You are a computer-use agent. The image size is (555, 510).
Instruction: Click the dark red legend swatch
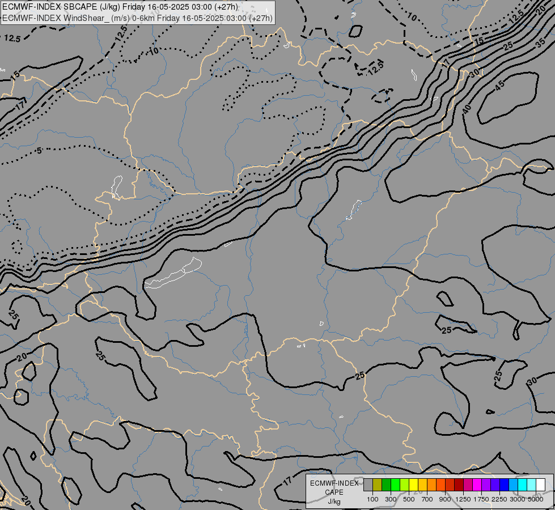(x=459, y=484)
